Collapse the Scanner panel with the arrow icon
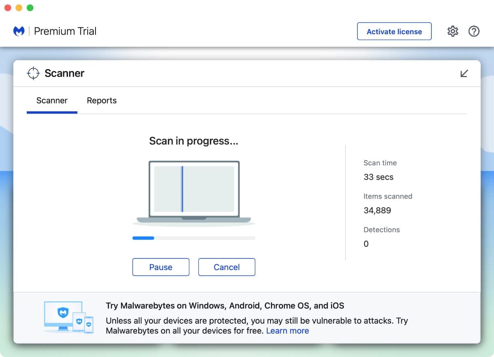Screen dimensions: 494x357 tap(464, 74)
